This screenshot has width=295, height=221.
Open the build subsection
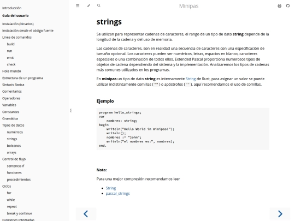10,44
